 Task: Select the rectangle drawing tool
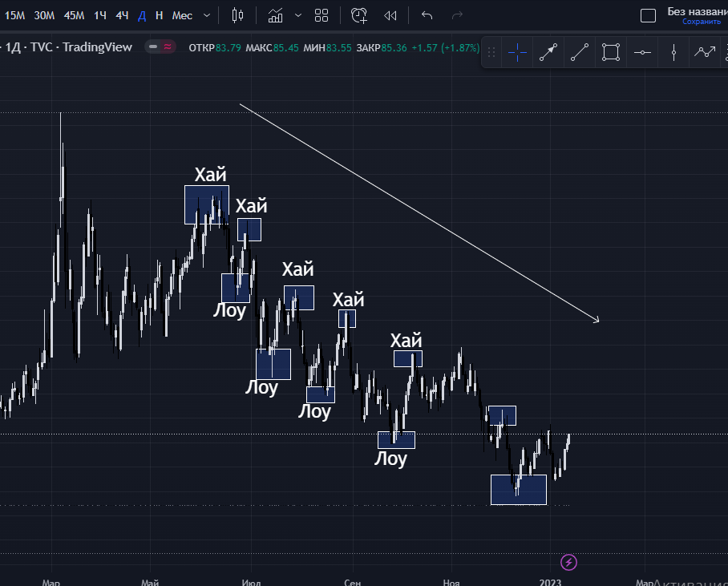tap(610, 52)
